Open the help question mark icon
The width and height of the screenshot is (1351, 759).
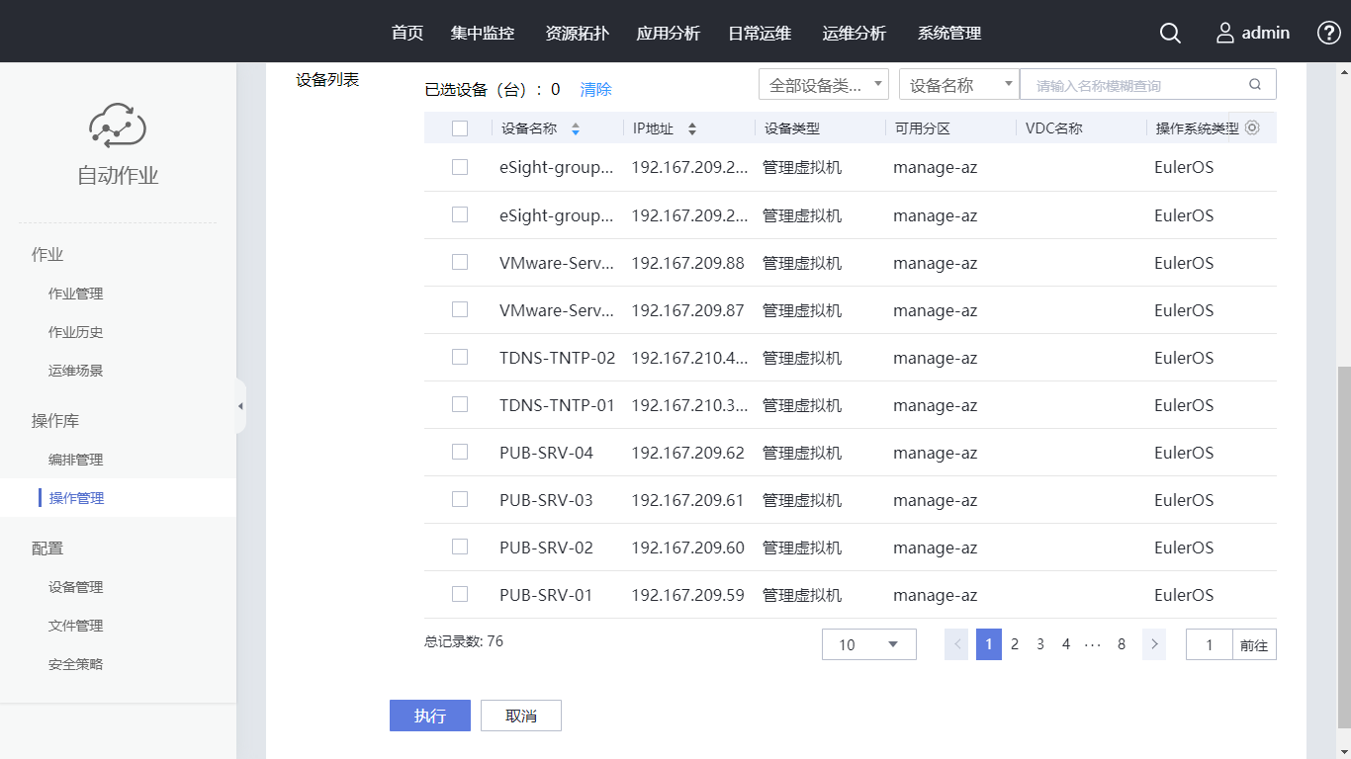[x=1329, y=33]
